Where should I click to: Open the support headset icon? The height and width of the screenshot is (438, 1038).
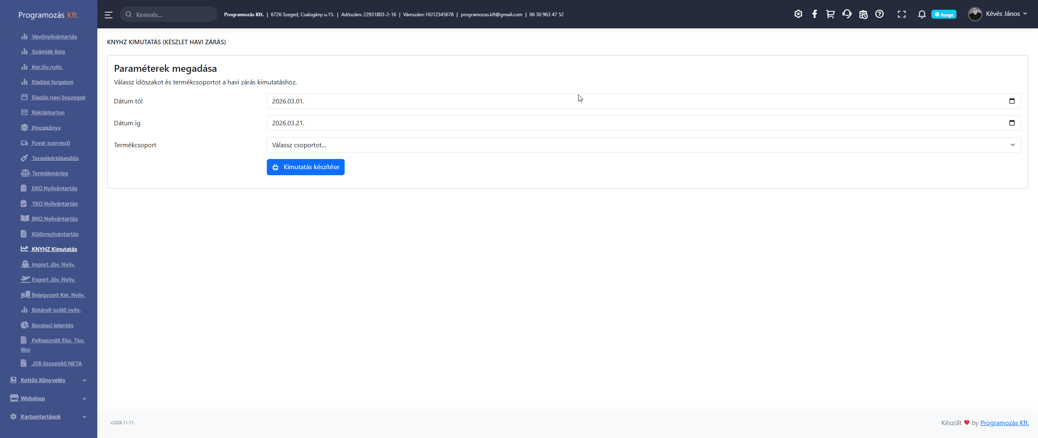[x=847, y=14]
